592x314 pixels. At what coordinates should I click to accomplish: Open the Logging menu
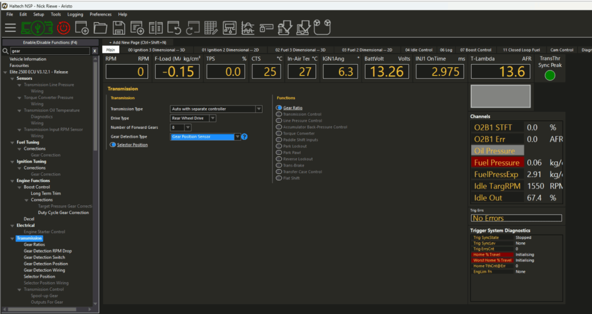click(x=75, y=14)
